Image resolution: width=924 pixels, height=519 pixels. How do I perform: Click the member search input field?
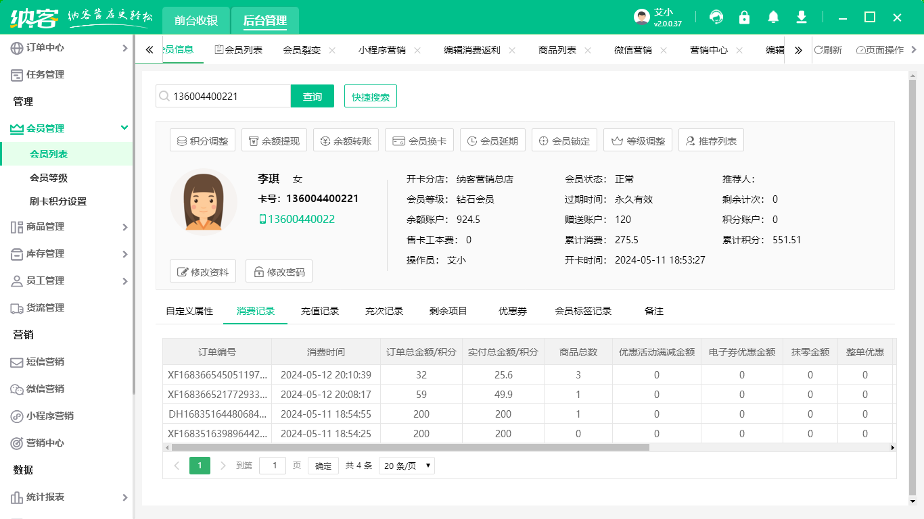point(223,96)
